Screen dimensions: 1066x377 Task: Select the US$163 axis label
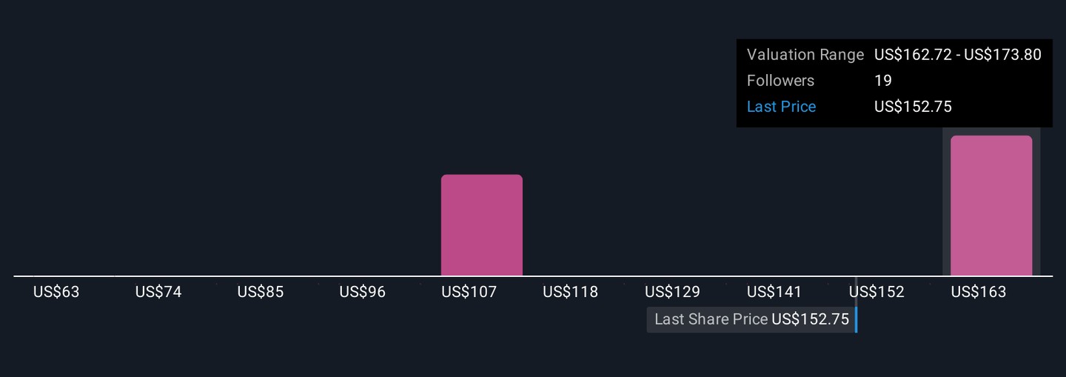(x=979, y=292)
